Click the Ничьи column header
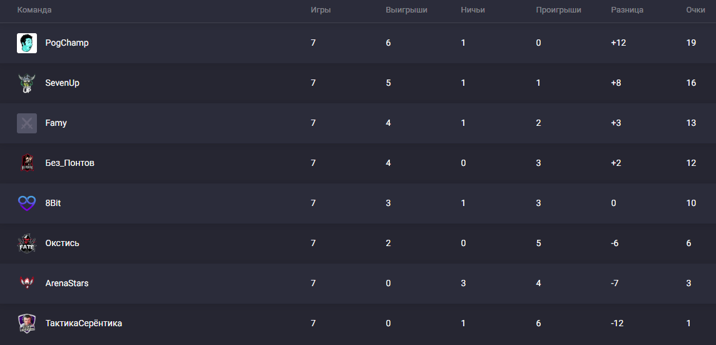The width and height of the screenshot is (716, 345). point(473,10)
